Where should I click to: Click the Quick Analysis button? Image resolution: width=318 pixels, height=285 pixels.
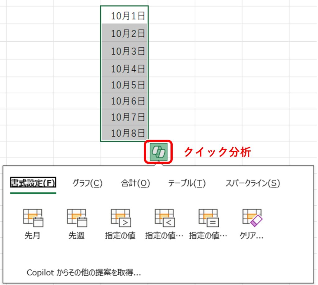[158, 152]
